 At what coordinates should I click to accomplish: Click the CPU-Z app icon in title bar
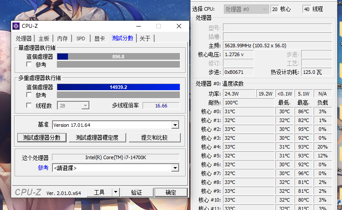point(16,26)
